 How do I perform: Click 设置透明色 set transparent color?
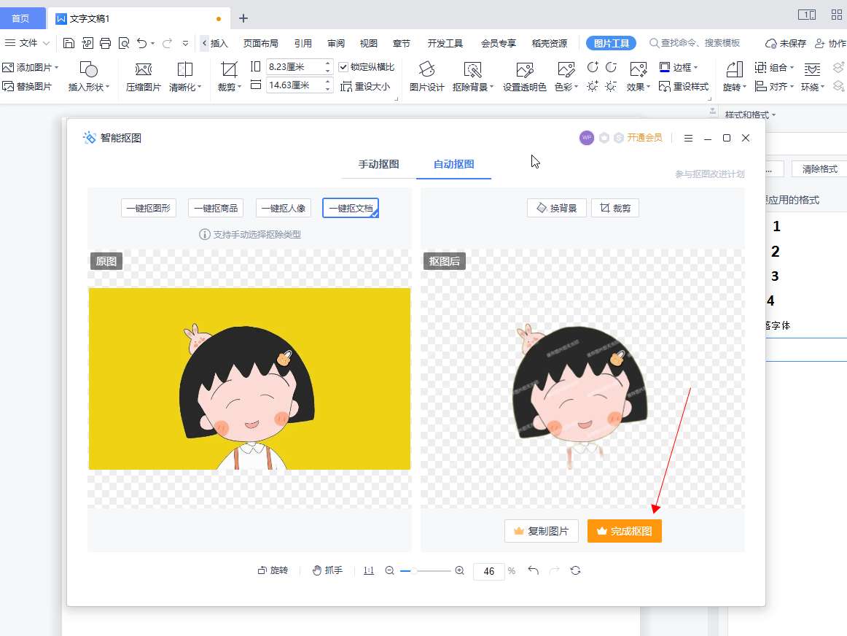pyautogui.click(x=525, y=77)
